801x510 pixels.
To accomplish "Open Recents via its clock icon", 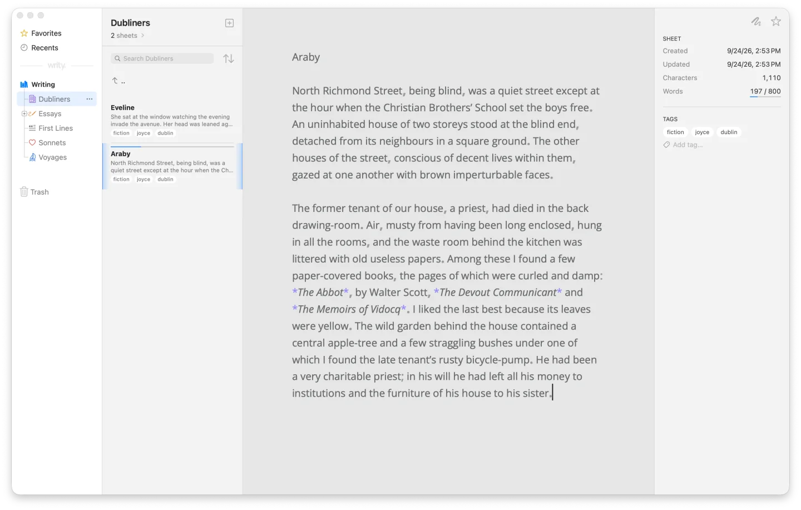I will coord(24,48).
